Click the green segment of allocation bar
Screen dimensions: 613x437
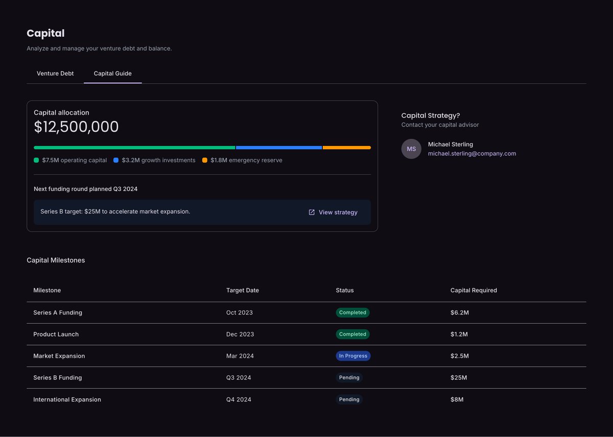coord(134,148)
